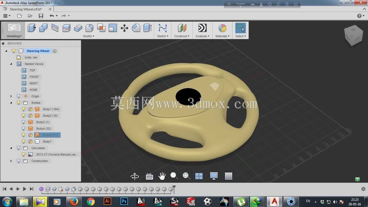The image size is (368, 207).
Task: Switch to the Steering Wheel.sf3d* tab
Action: tap(26, 9)
